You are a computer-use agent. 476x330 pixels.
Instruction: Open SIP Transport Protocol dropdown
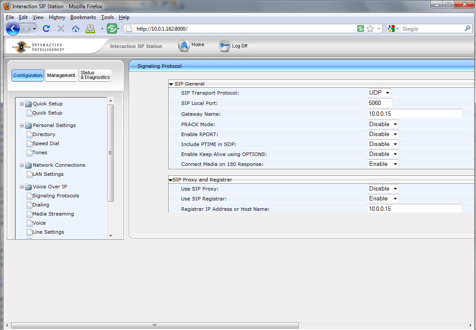tap(379, 93)
